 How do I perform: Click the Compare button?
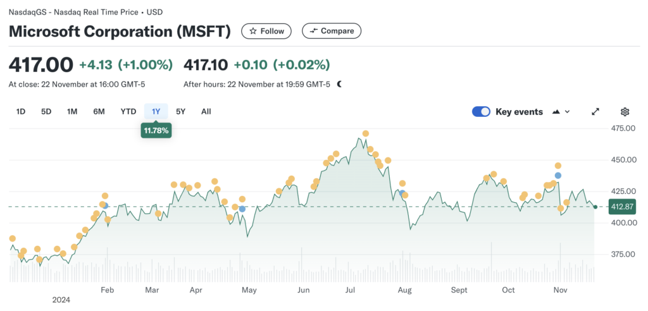point(332,31)
